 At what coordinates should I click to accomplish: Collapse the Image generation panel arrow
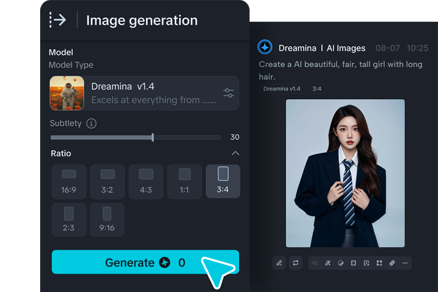point(57,20)
